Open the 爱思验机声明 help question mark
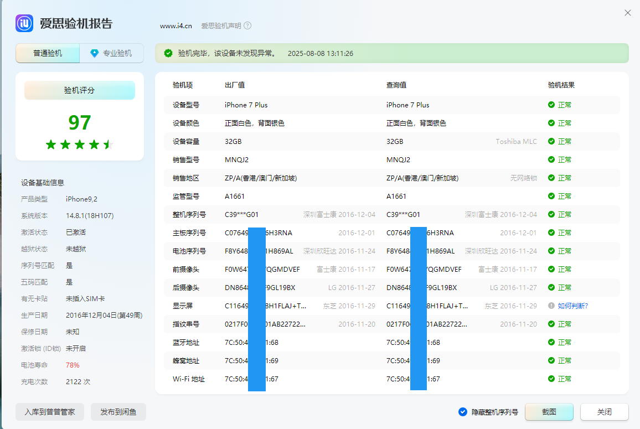This screenshot has width=640, height=429. click(247, 25)
